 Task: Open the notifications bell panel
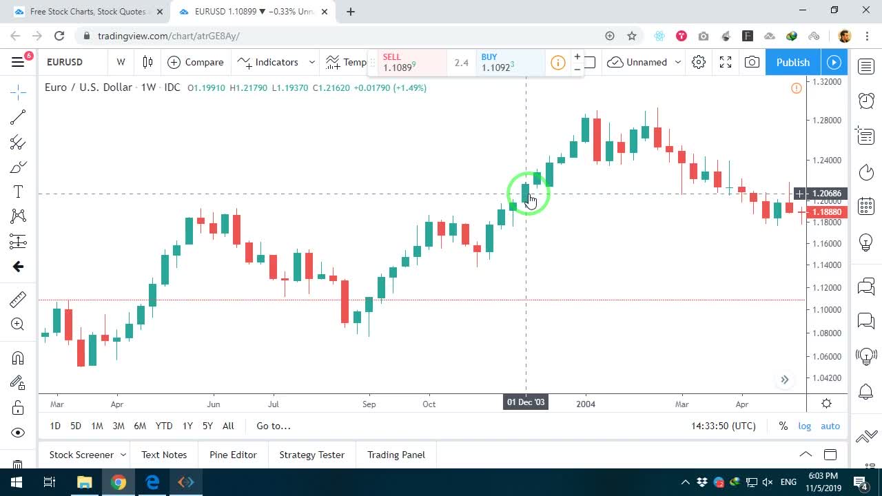tap(866, 391)
